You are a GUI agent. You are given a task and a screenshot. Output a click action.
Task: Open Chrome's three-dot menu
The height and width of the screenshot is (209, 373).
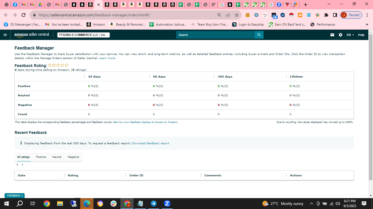coord(367,15)
